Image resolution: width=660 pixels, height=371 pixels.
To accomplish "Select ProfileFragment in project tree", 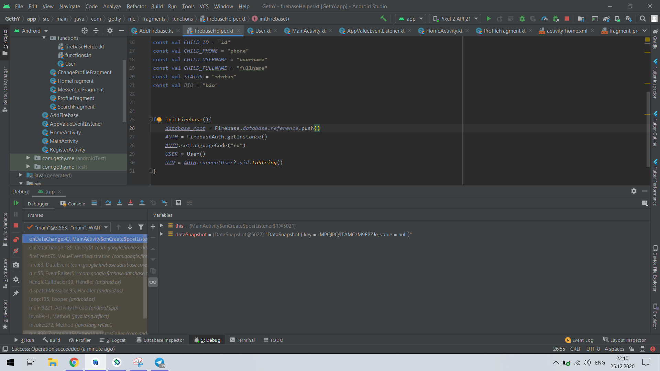I will click(76, 98).
